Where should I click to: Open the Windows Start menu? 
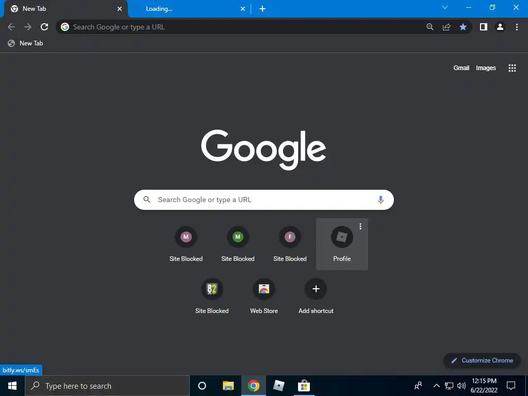[12, 386]
